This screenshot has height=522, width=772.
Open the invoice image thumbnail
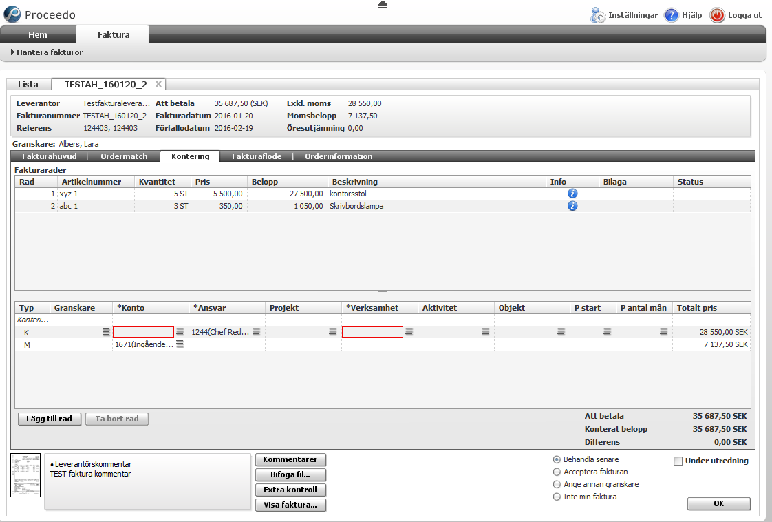pyautogui.click(x=25, y=475)
